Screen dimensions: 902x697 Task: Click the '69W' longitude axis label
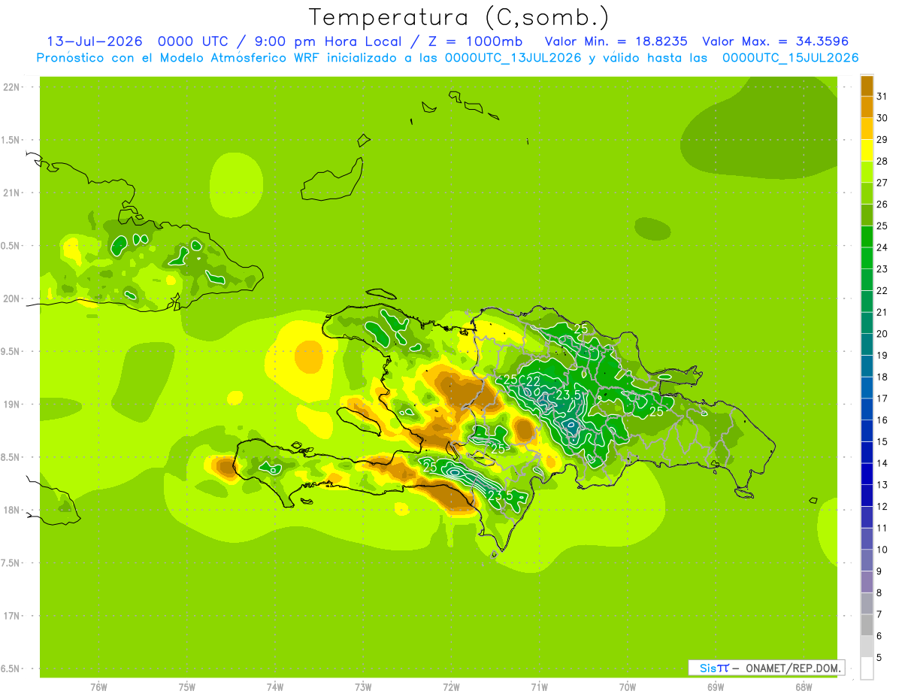[716, 687]
